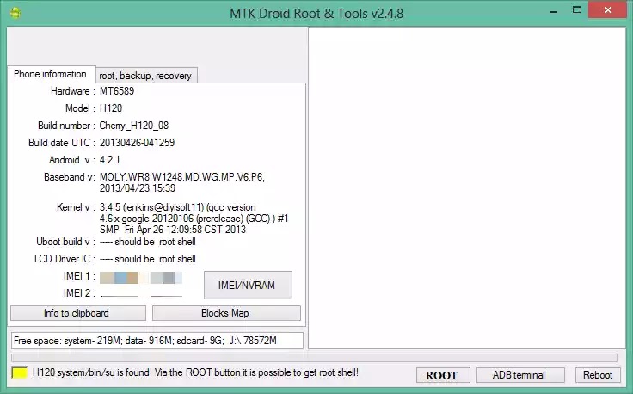Click the Android app icon in title bar
The image size is (633, 394).
(15, 13)
